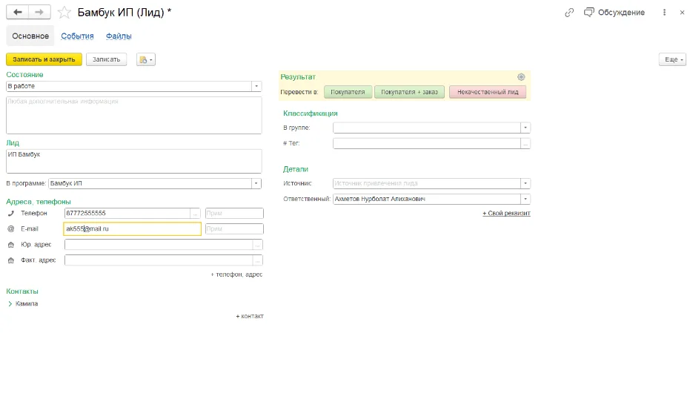Click Записать и закрыть button
This screenshot has height=408, width=693.
click(44, 59)
